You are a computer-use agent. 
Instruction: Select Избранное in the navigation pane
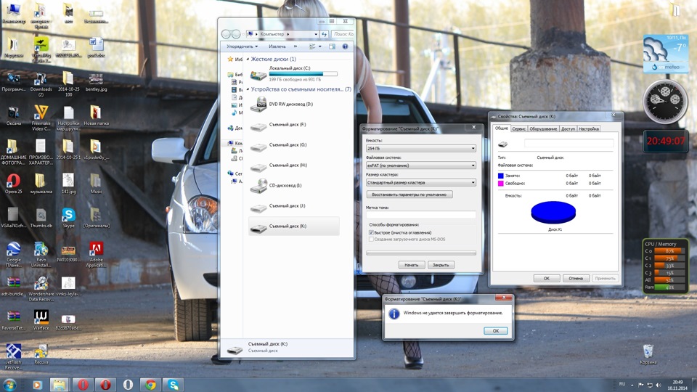coord(235,59)
